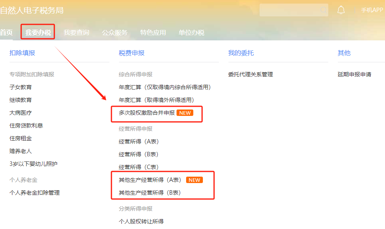
Task: Open 住房贷款利息 deduction entry
Action: 26,125
